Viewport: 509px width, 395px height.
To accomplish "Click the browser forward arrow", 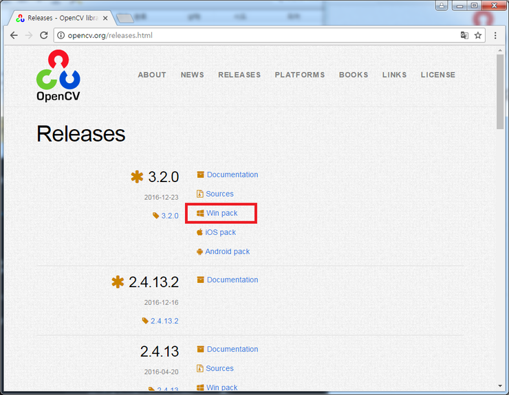I will coord(29,35).
